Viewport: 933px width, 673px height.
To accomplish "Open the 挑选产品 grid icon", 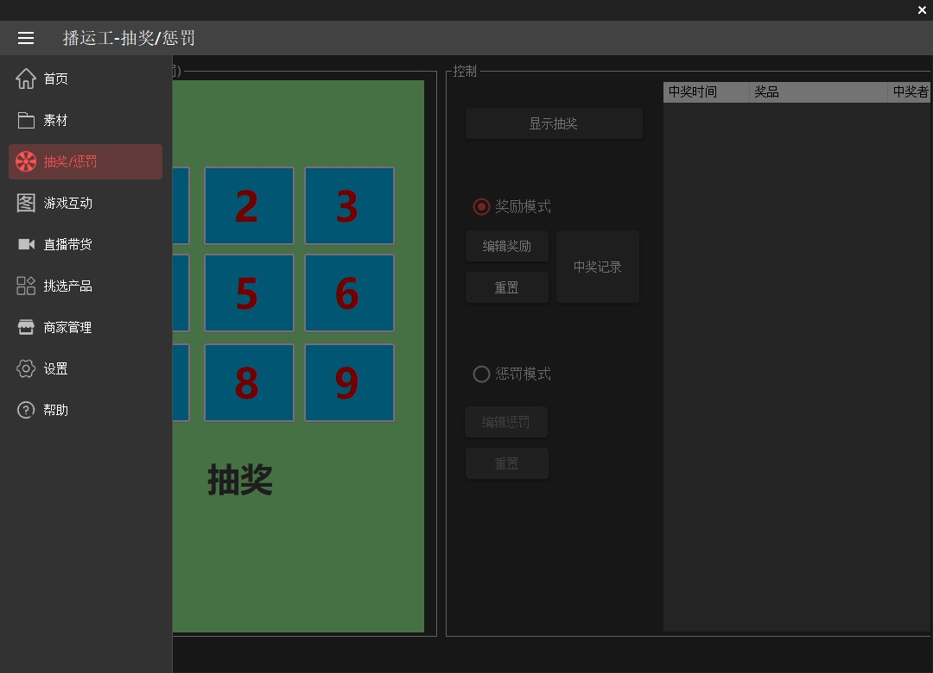I will coord(26,286).
